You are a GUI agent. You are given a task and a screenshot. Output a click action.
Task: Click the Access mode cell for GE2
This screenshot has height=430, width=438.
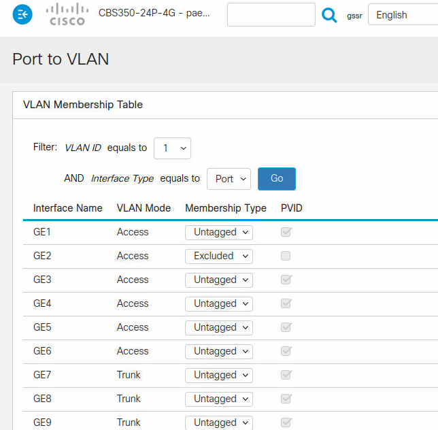tap(133, 256)
